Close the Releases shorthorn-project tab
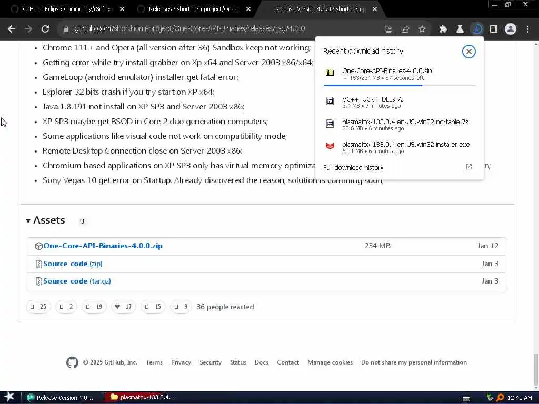The width and height of the screenshot is (539, 404). coord(248,9)
